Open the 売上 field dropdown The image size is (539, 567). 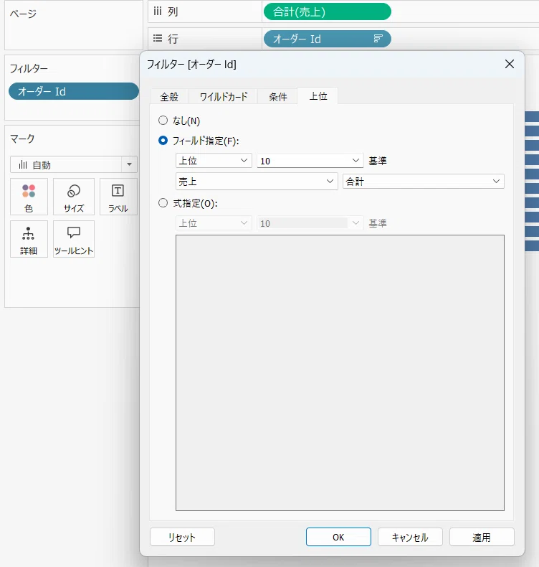pos(257,181)
